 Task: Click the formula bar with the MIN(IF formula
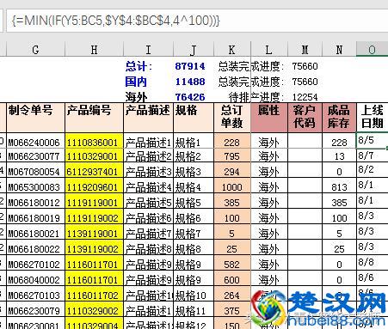(196, 21)
